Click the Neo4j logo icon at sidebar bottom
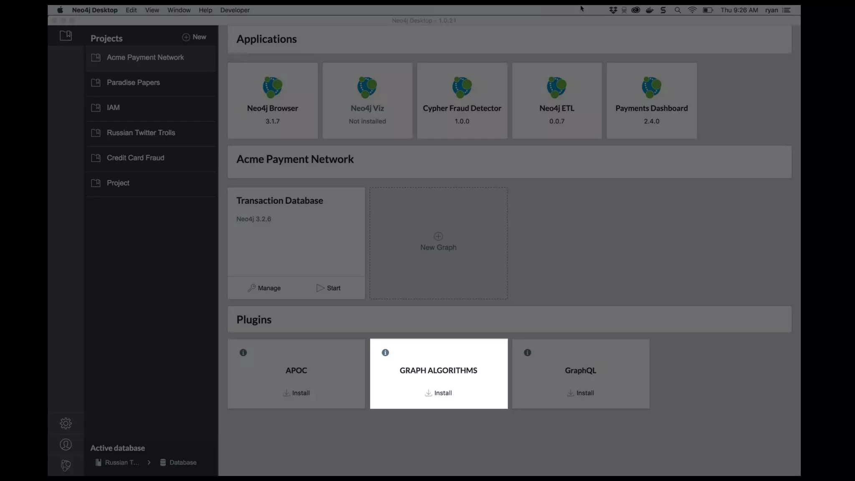Screen dimensions: 855x481 (66, 465)
